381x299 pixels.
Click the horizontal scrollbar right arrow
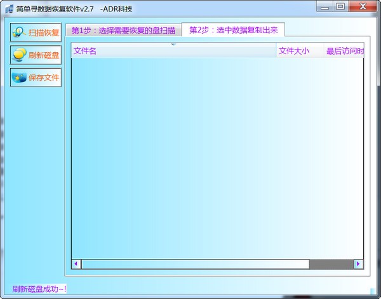pyautogui.click(x=358, y=264)
